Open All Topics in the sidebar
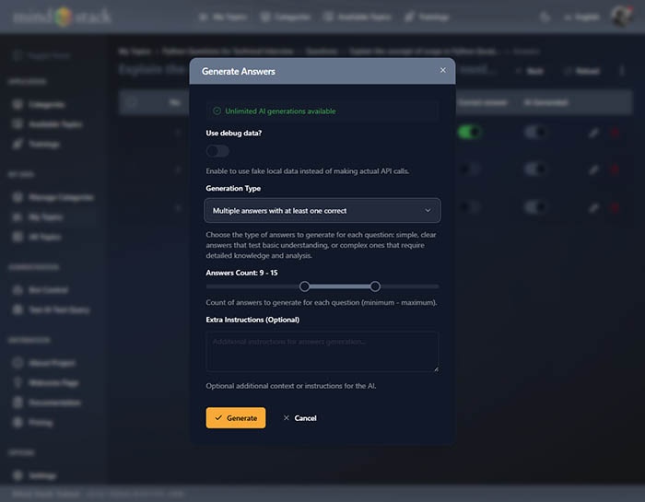 pos(38,237)
